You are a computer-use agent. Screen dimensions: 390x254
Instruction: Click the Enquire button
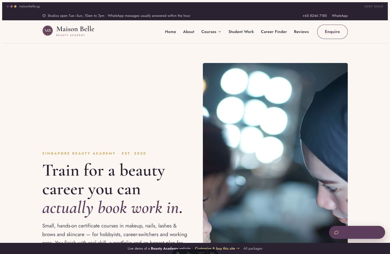(x=332, y=32)
